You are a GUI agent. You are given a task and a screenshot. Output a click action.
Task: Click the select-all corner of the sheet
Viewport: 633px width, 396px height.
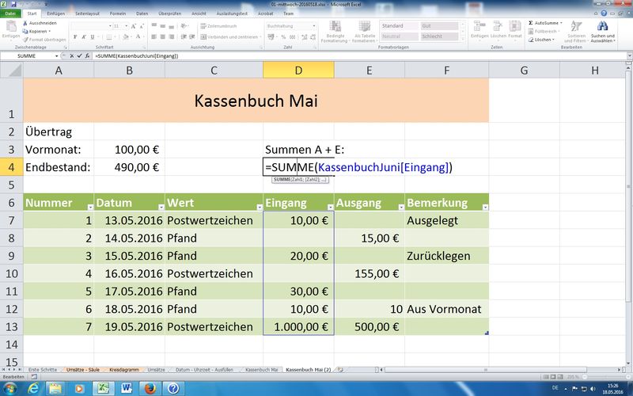(13, 70)
